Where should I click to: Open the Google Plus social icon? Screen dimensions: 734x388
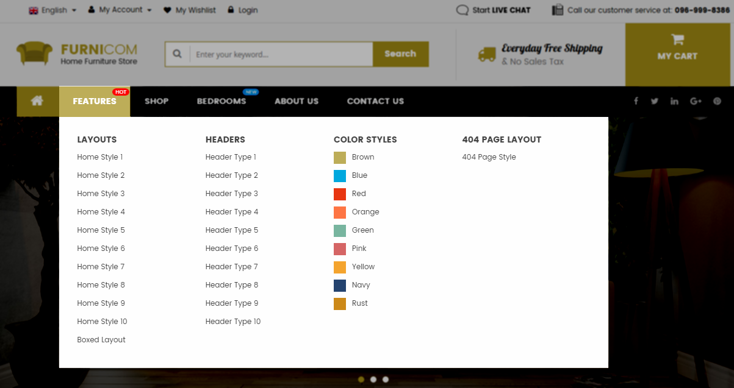[696, 101]
